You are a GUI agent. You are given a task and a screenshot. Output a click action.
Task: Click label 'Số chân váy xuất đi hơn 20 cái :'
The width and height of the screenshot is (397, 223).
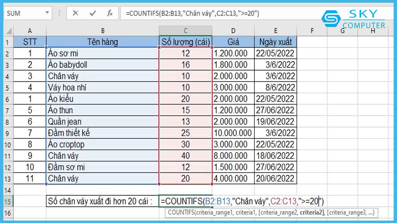[103, 201]
